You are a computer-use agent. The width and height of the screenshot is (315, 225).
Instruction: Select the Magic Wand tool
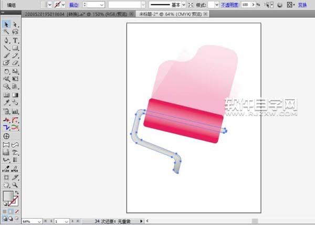coord(6,31)
